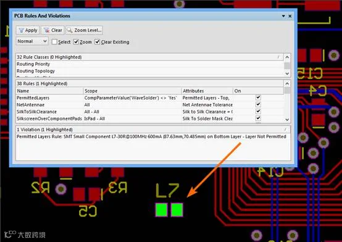Click the 32 Rule Classes header

pos(150,57)
